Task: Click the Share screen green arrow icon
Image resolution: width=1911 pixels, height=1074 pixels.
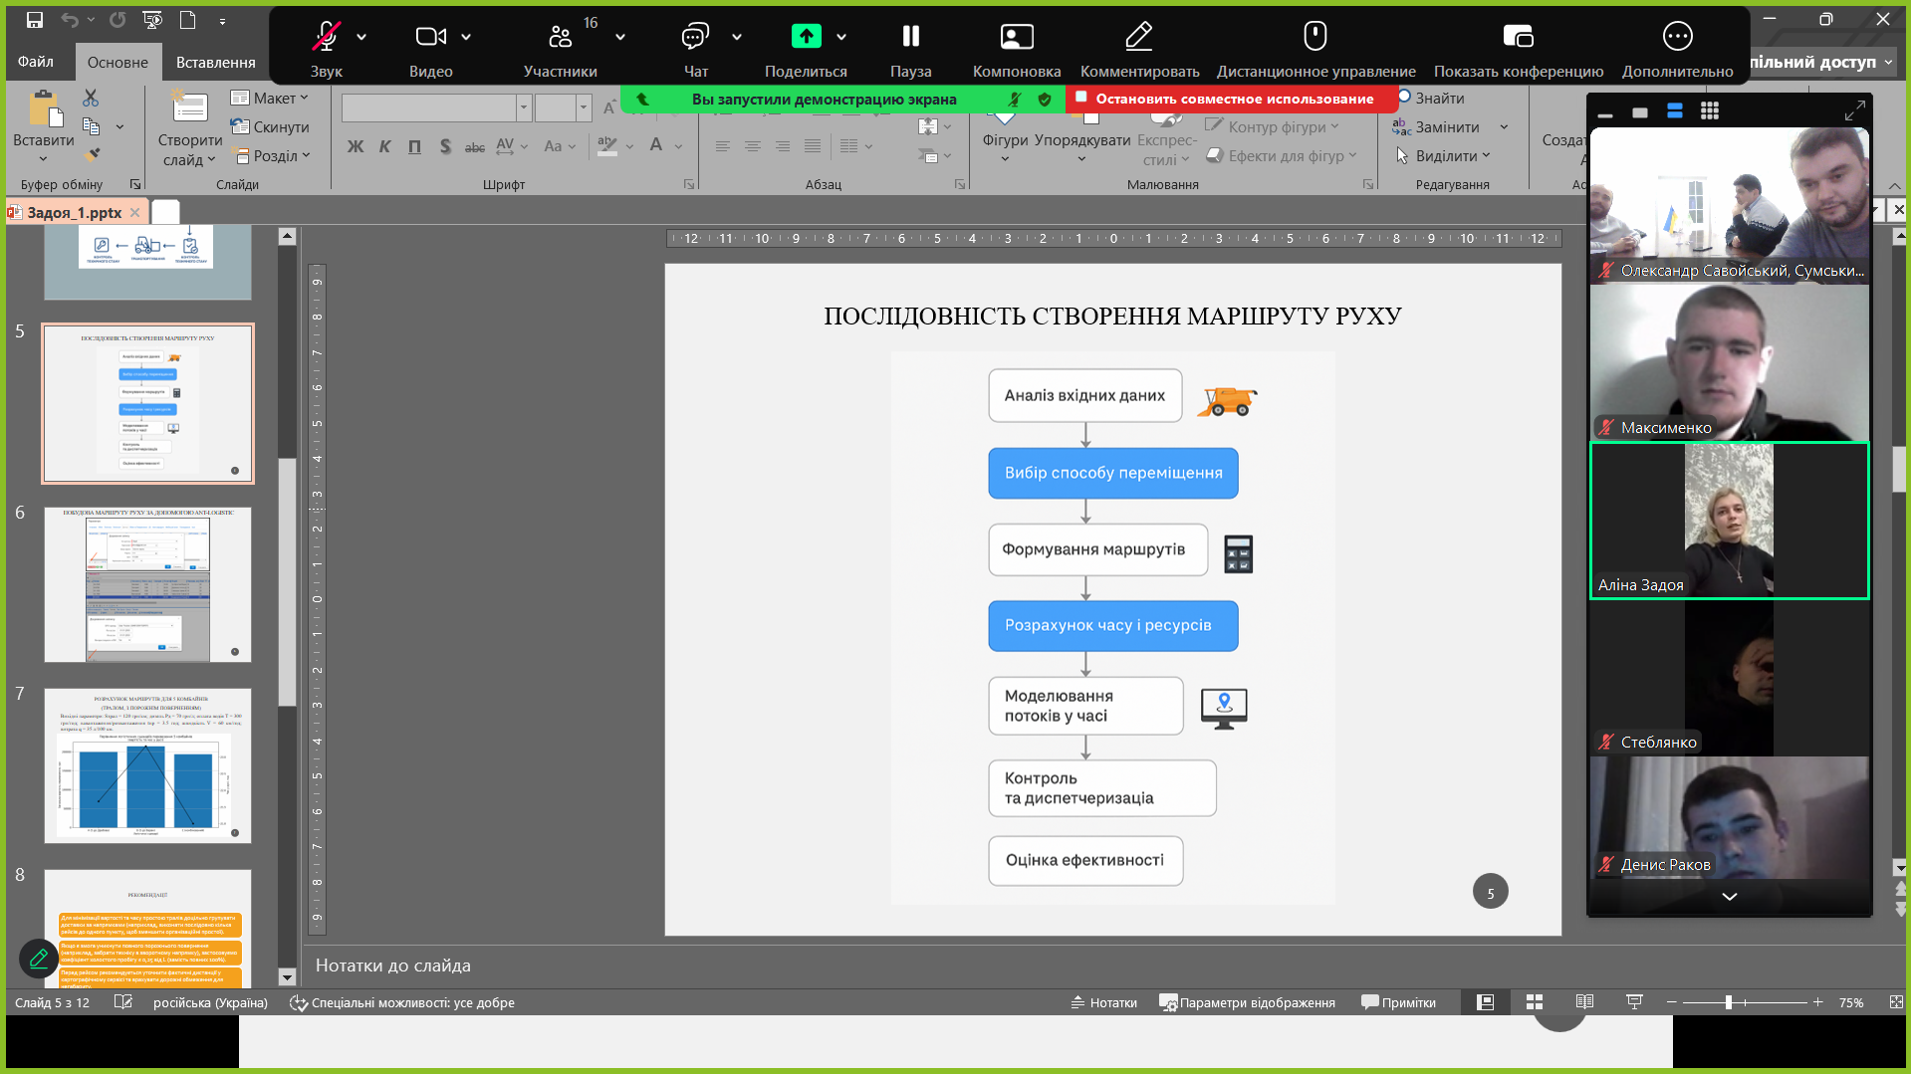Action: [806, 37]
